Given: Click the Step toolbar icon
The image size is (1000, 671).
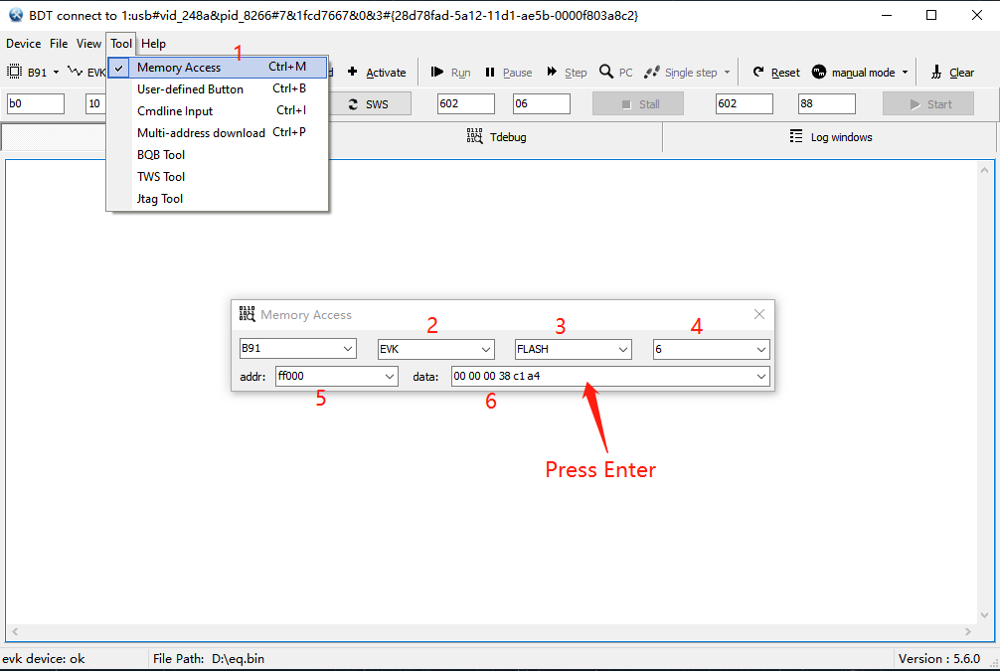Looking at the screenshot, I should (x=552, y=73).
